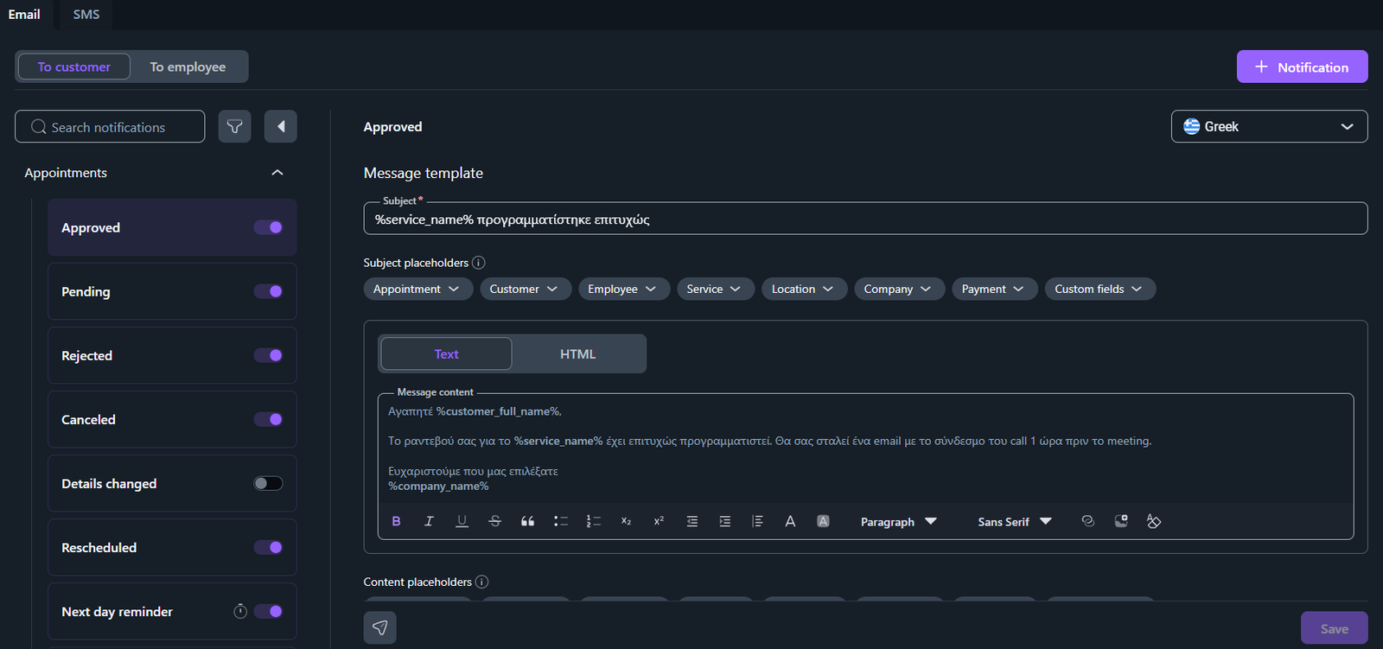Apply italic formatting in message editor
The width and height of the screenshot is (1383, 649).
pyautogui.click(x=429, y=521)
